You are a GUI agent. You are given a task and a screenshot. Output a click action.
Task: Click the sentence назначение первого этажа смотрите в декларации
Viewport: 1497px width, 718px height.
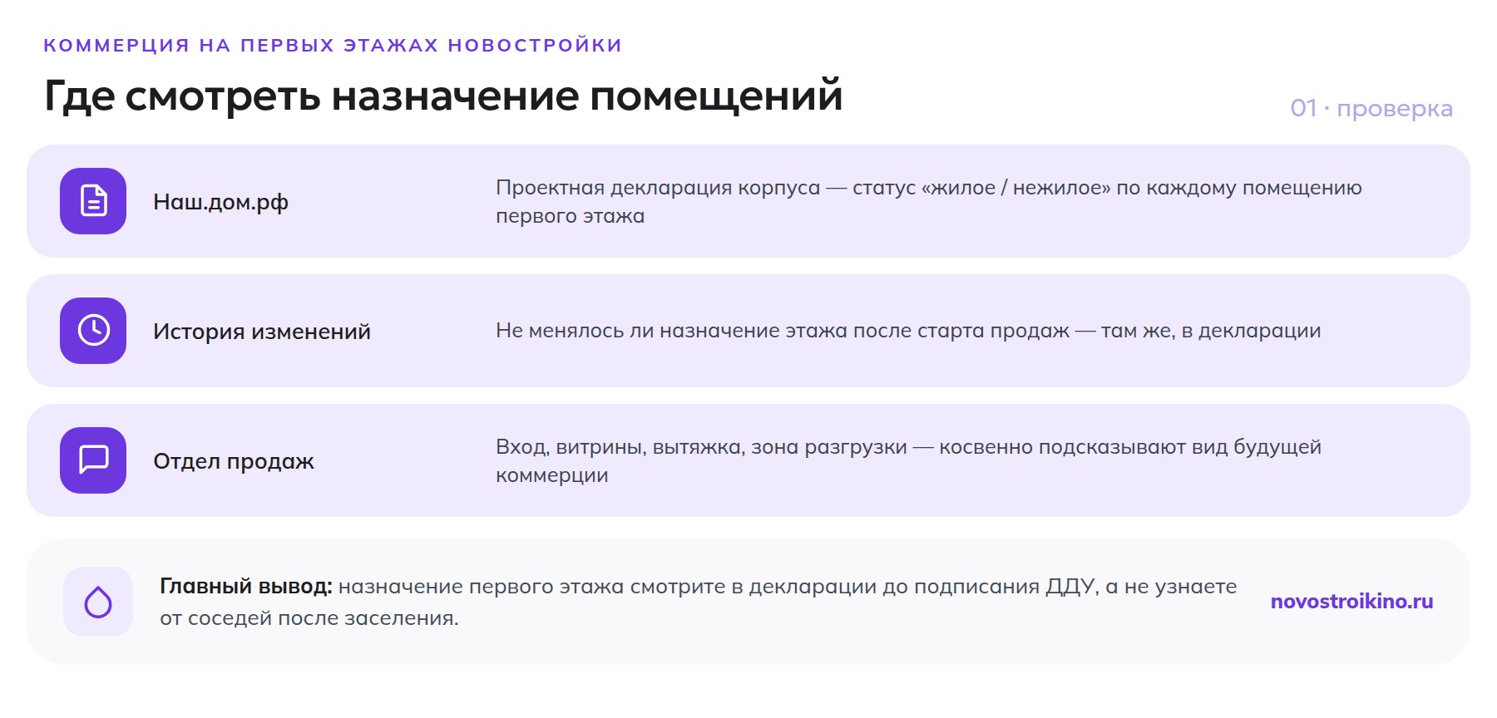tap(699, 602)
